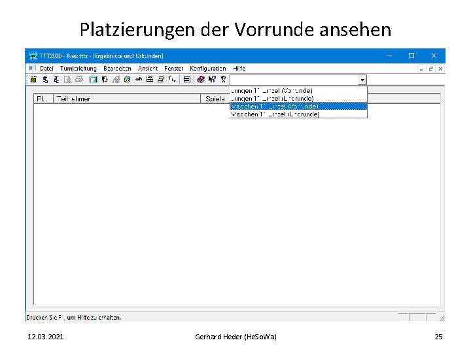Minimize the inner document window
This screenshot has height=353, width=471.
tap(421, 69)
